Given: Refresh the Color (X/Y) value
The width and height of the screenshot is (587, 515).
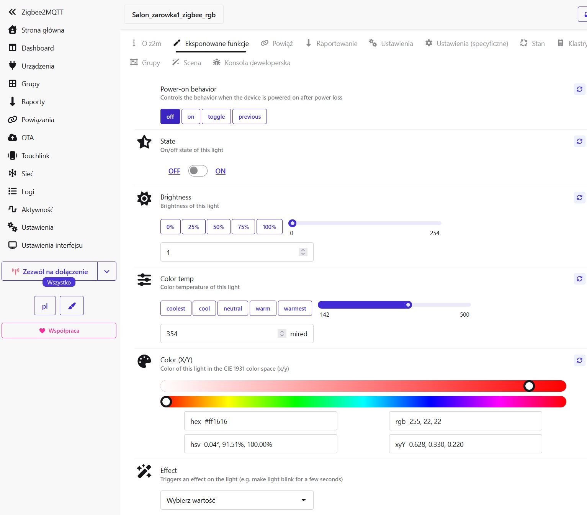Looking at the screenshot, I should [x=579, y=360].
